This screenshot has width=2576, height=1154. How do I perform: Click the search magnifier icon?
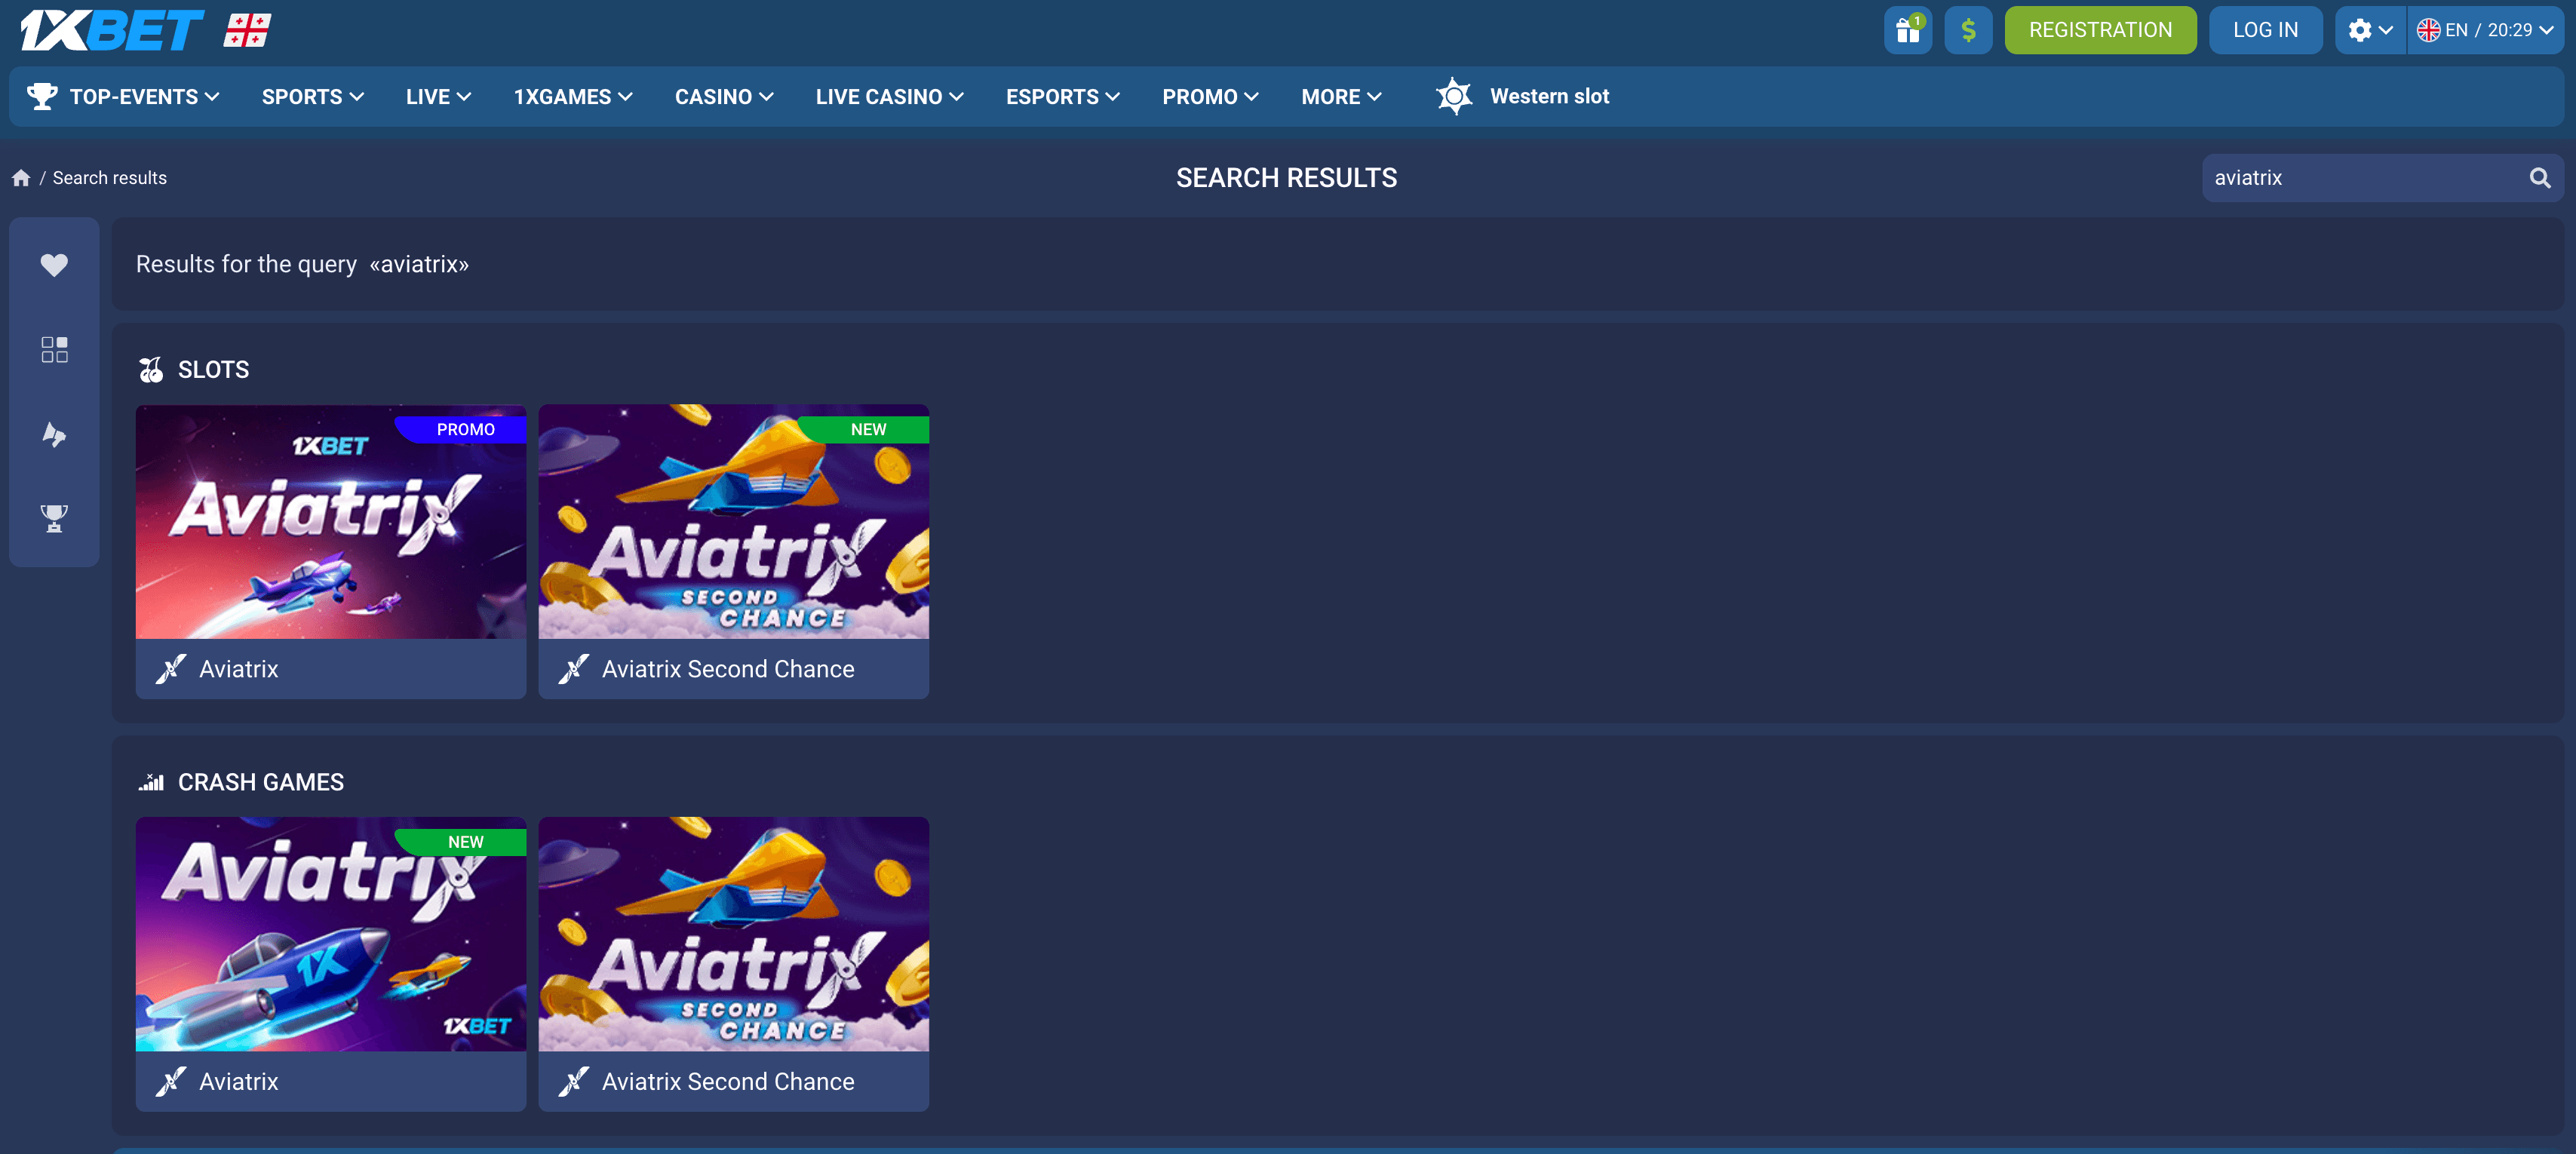[2539, 178]
